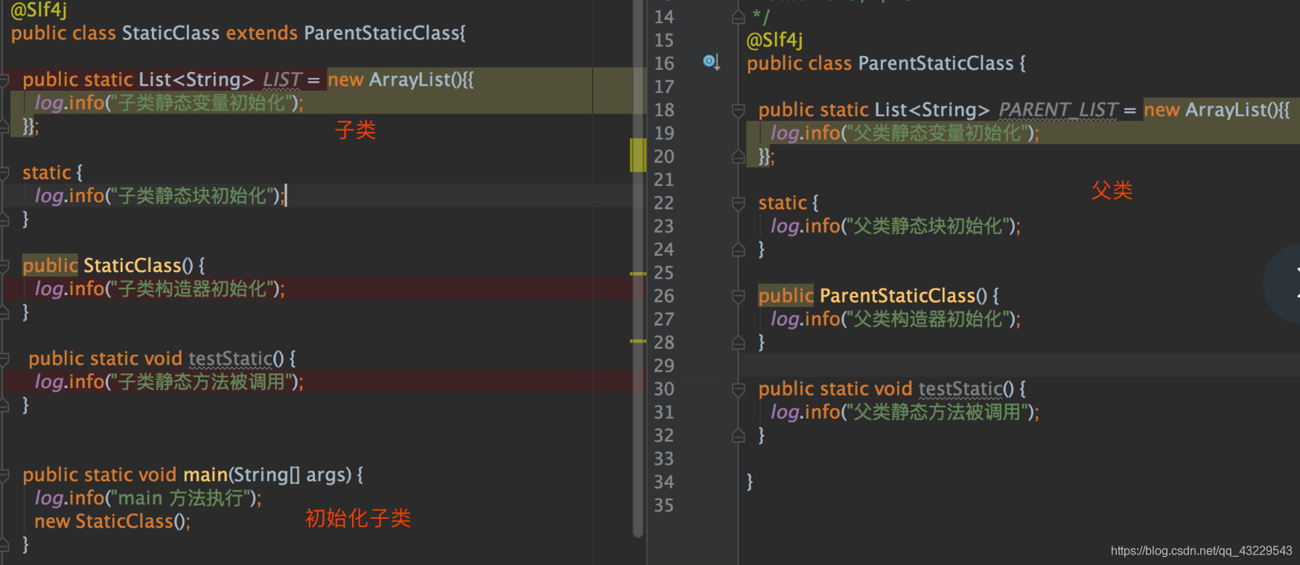Click line number 21 in the gutter
This screenshot has height=565, width=1300.
664,179
